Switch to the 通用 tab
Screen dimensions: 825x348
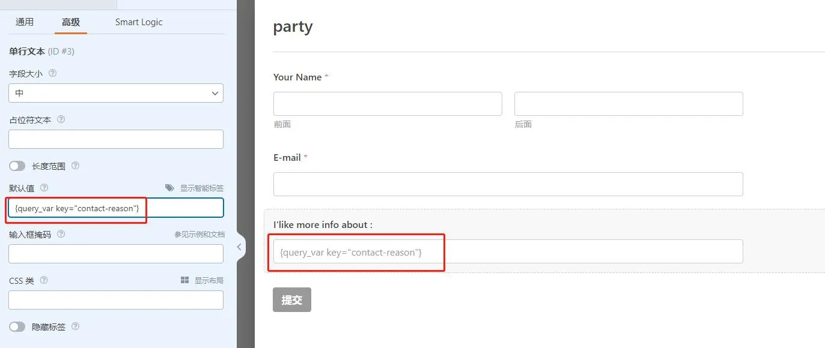(25, 22)
